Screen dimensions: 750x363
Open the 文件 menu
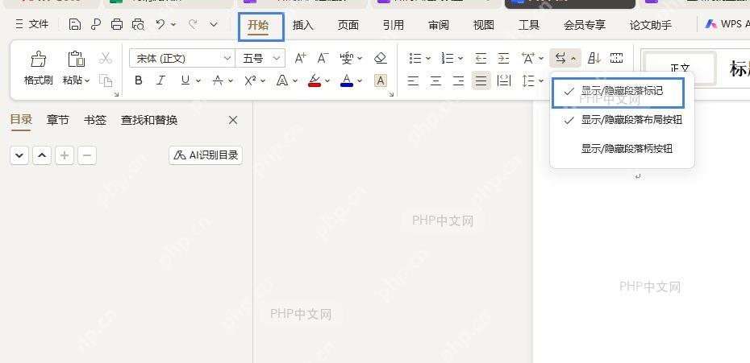coord(32,24)
